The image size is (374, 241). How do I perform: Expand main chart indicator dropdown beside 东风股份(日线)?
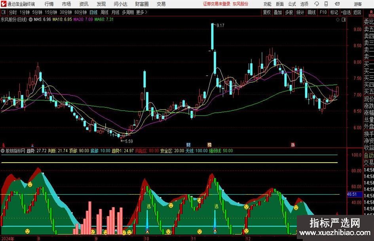(x=31, y=19)
